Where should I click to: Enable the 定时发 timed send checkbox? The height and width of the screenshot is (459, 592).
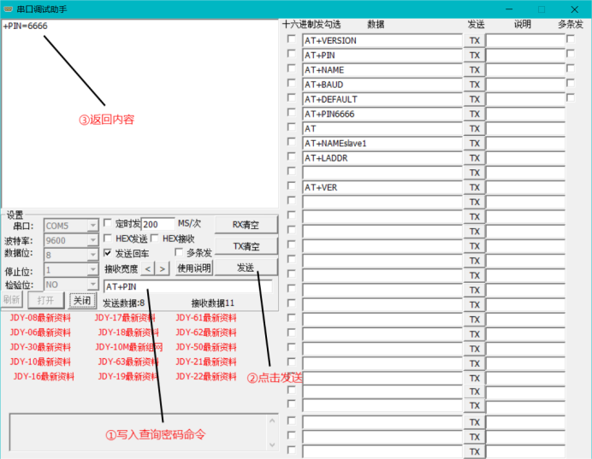108,223
